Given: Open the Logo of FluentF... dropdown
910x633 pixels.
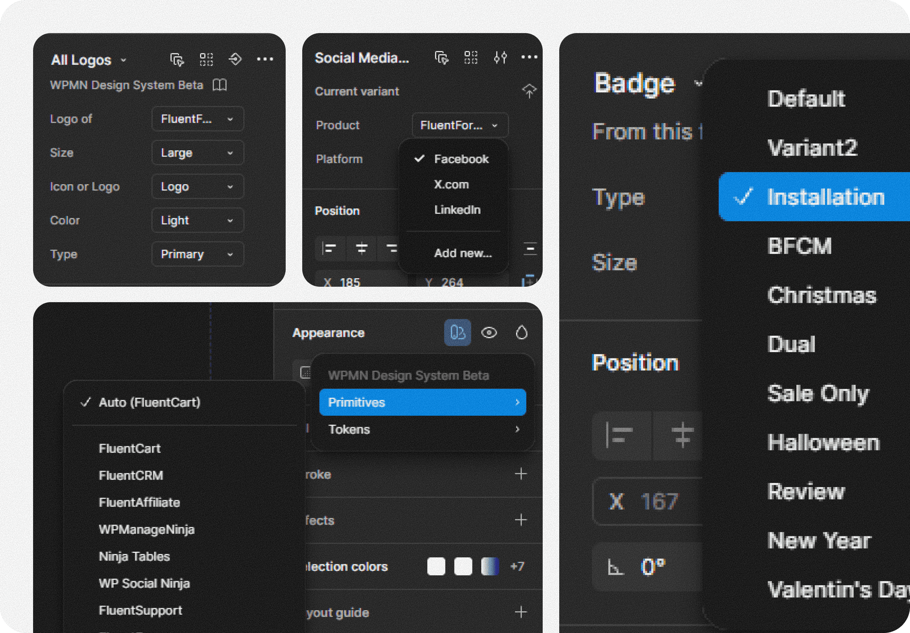Looking at the screenshot, I should pos(197,119).
